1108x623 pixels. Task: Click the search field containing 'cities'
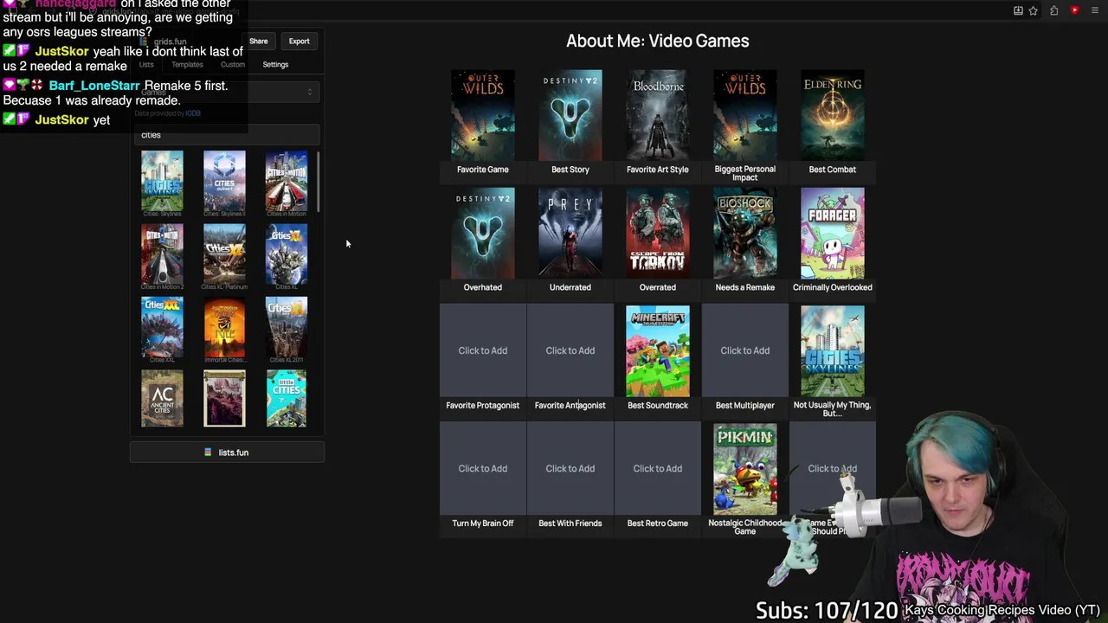228,135
